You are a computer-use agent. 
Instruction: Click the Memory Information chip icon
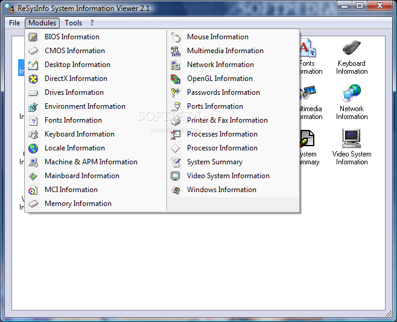(33, 204)
